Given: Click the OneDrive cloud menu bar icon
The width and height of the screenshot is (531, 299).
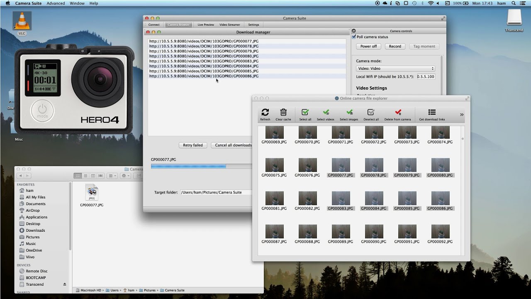Looking at the screenshot, I should point(385,3).
